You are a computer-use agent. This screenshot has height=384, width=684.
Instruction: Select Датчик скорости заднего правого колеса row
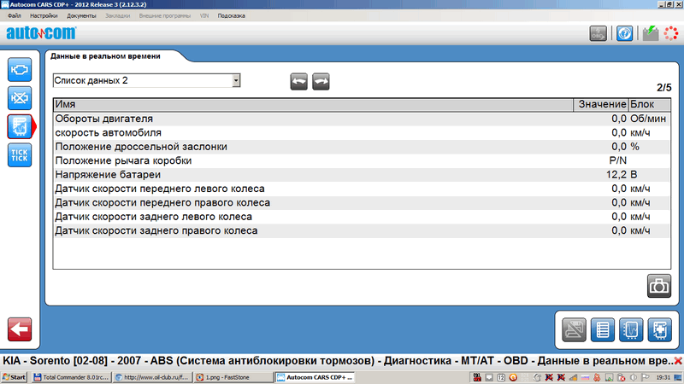[362, 230]
